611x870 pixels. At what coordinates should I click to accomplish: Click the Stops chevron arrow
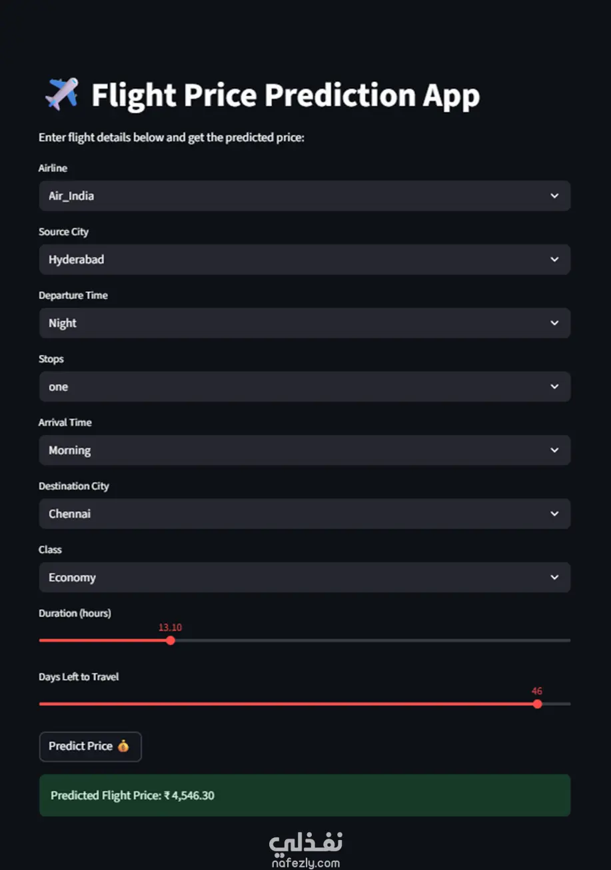pos(554,387)
